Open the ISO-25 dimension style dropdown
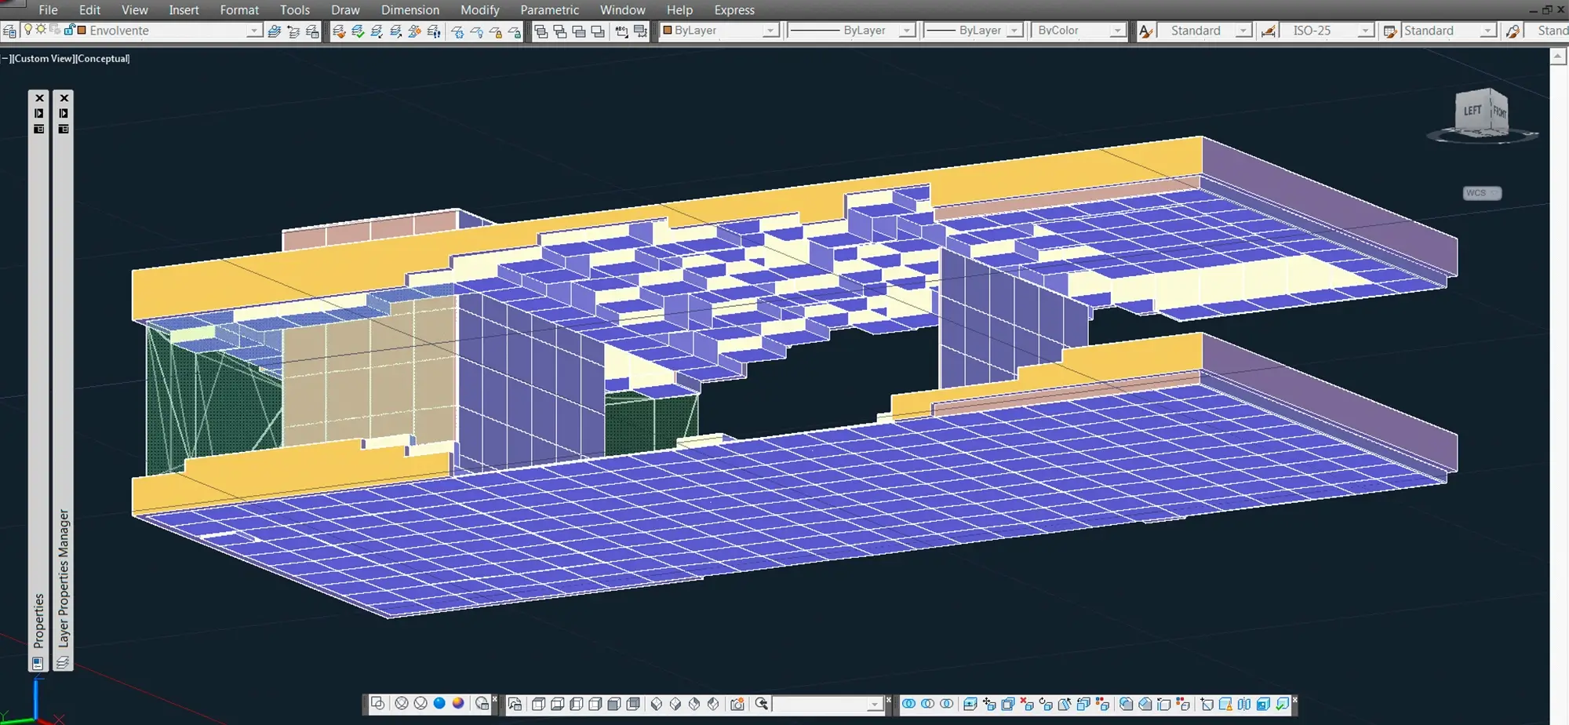 [x=1365, y=31]
